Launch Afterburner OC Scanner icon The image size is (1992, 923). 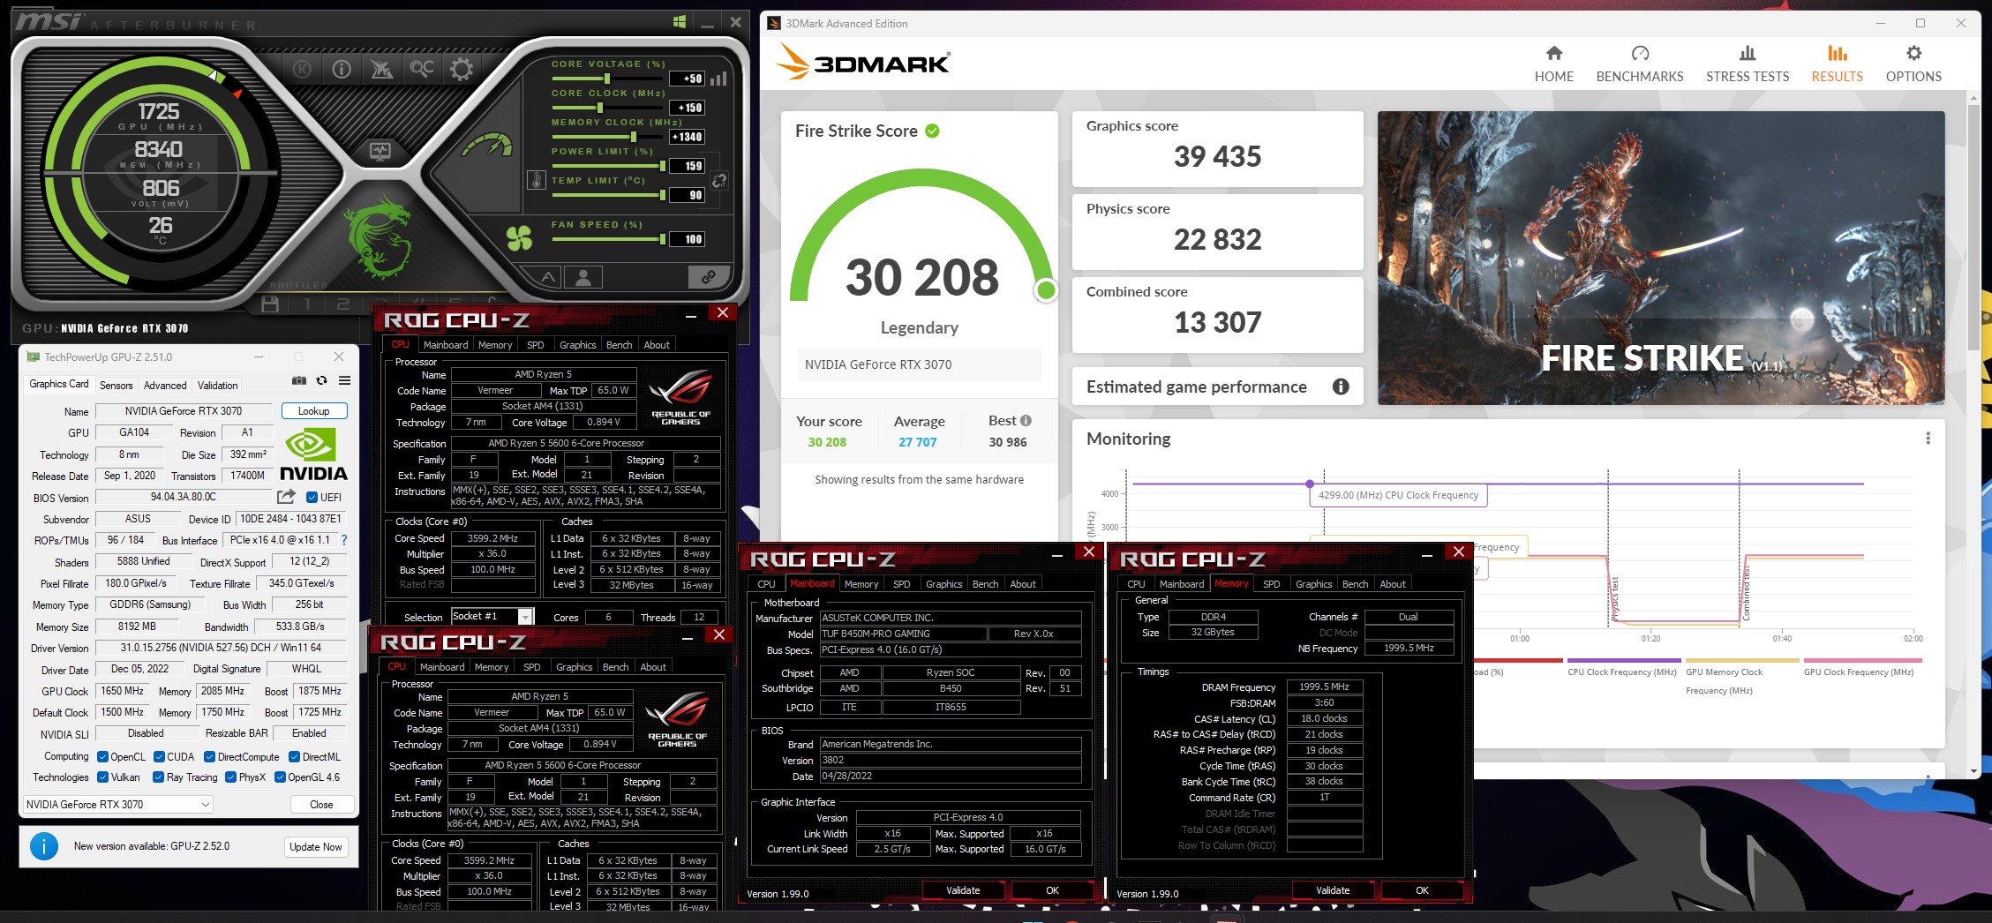coord(421,69)
